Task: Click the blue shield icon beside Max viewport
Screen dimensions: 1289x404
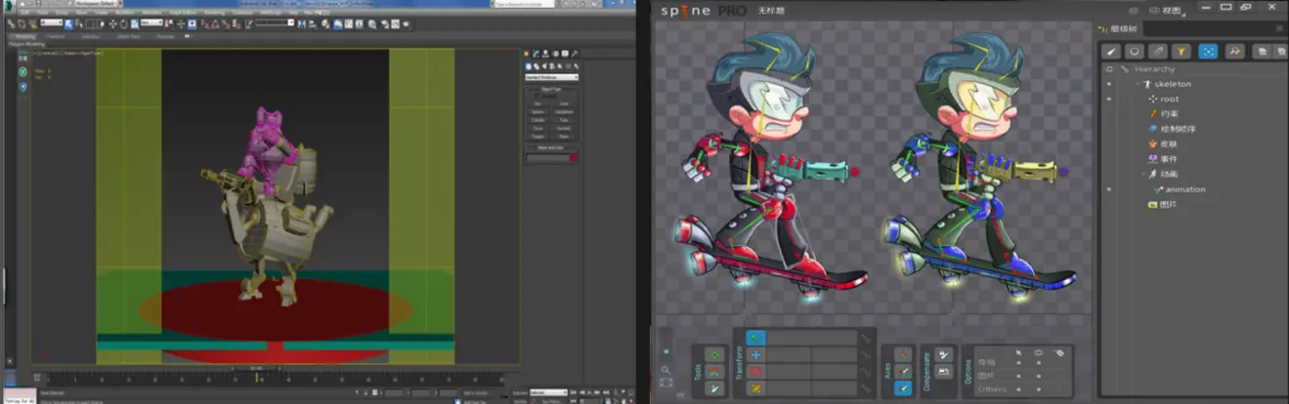Action: point(22,87)
